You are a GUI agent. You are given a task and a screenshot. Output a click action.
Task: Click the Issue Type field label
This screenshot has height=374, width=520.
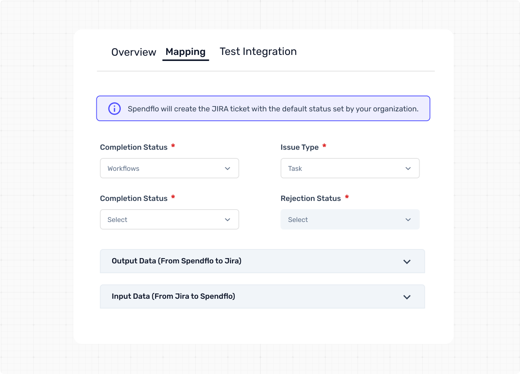[300, 147]
